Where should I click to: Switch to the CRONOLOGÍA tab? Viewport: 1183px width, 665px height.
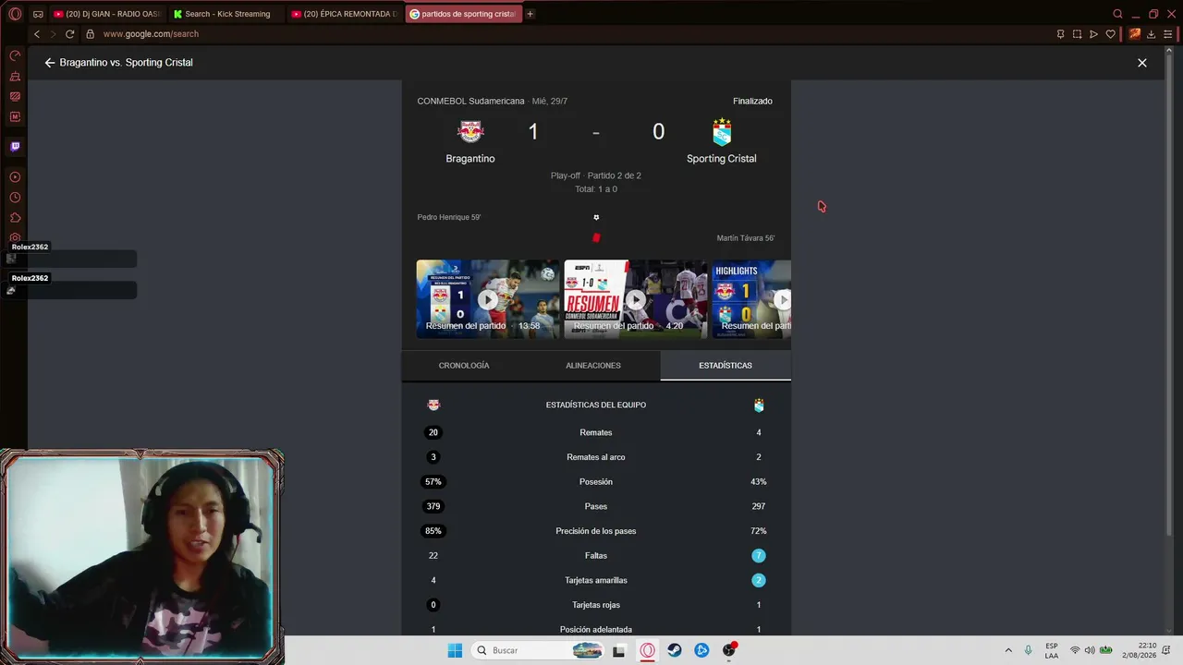tap(464, 366)
